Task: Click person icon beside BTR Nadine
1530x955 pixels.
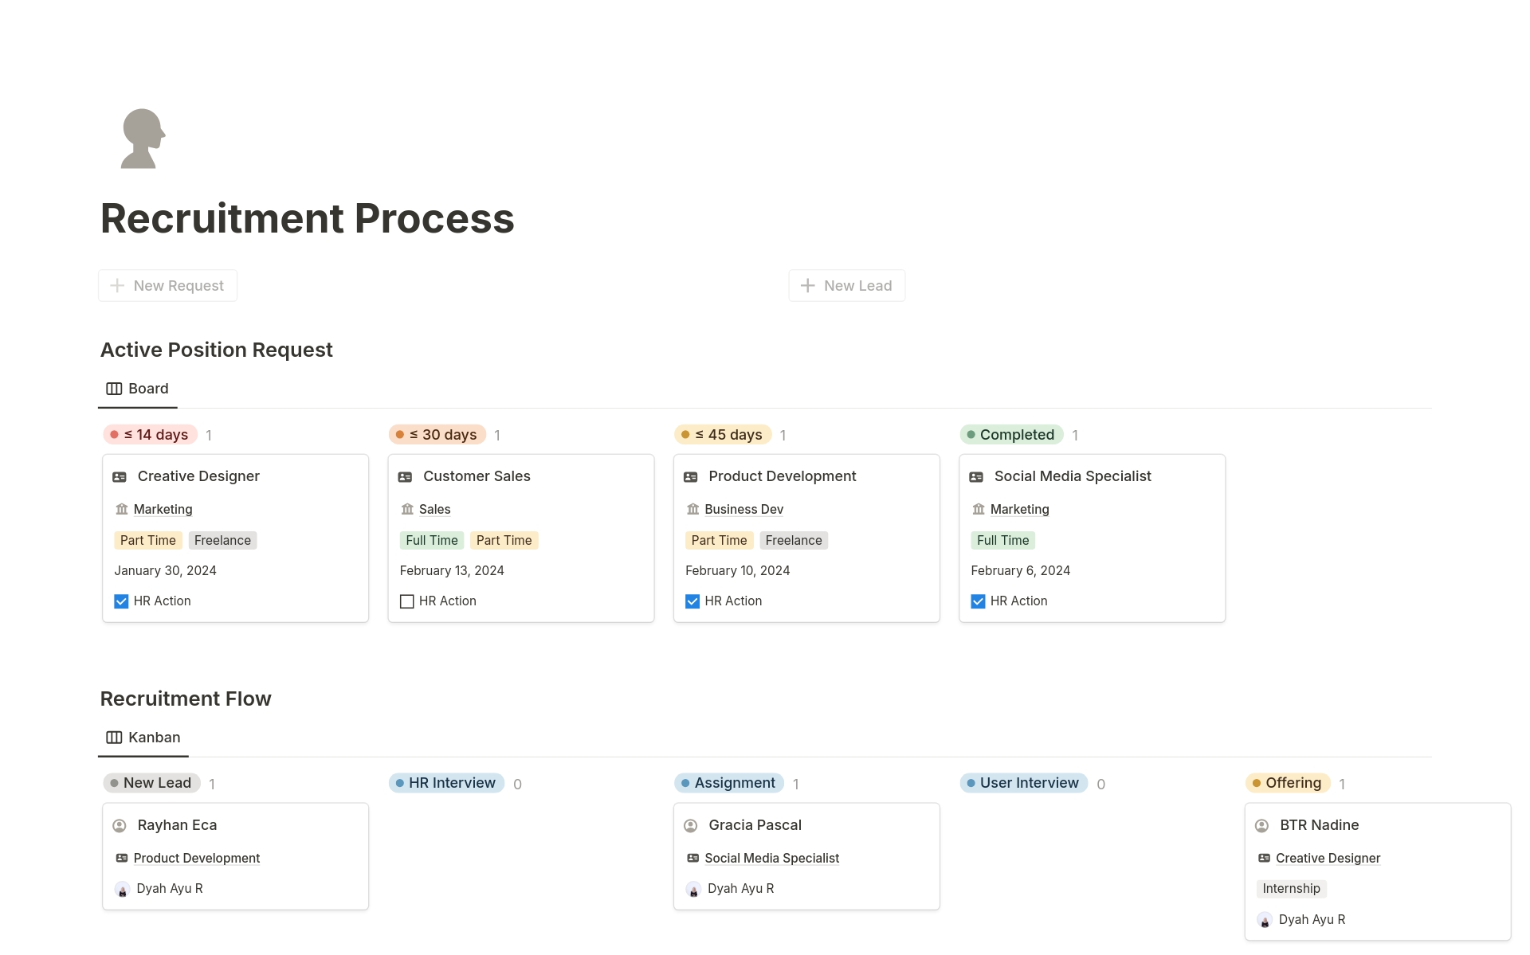Action: (x=1261, y=826)
